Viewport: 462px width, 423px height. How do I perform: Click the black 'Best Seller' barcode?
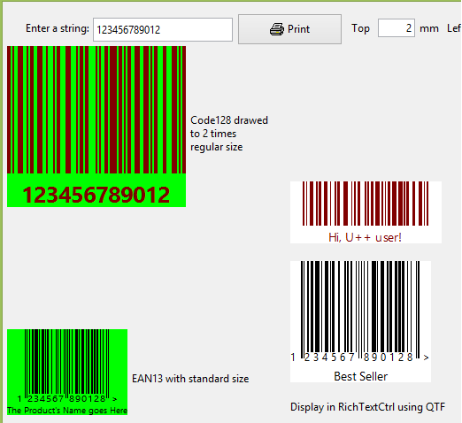(360, 321)
